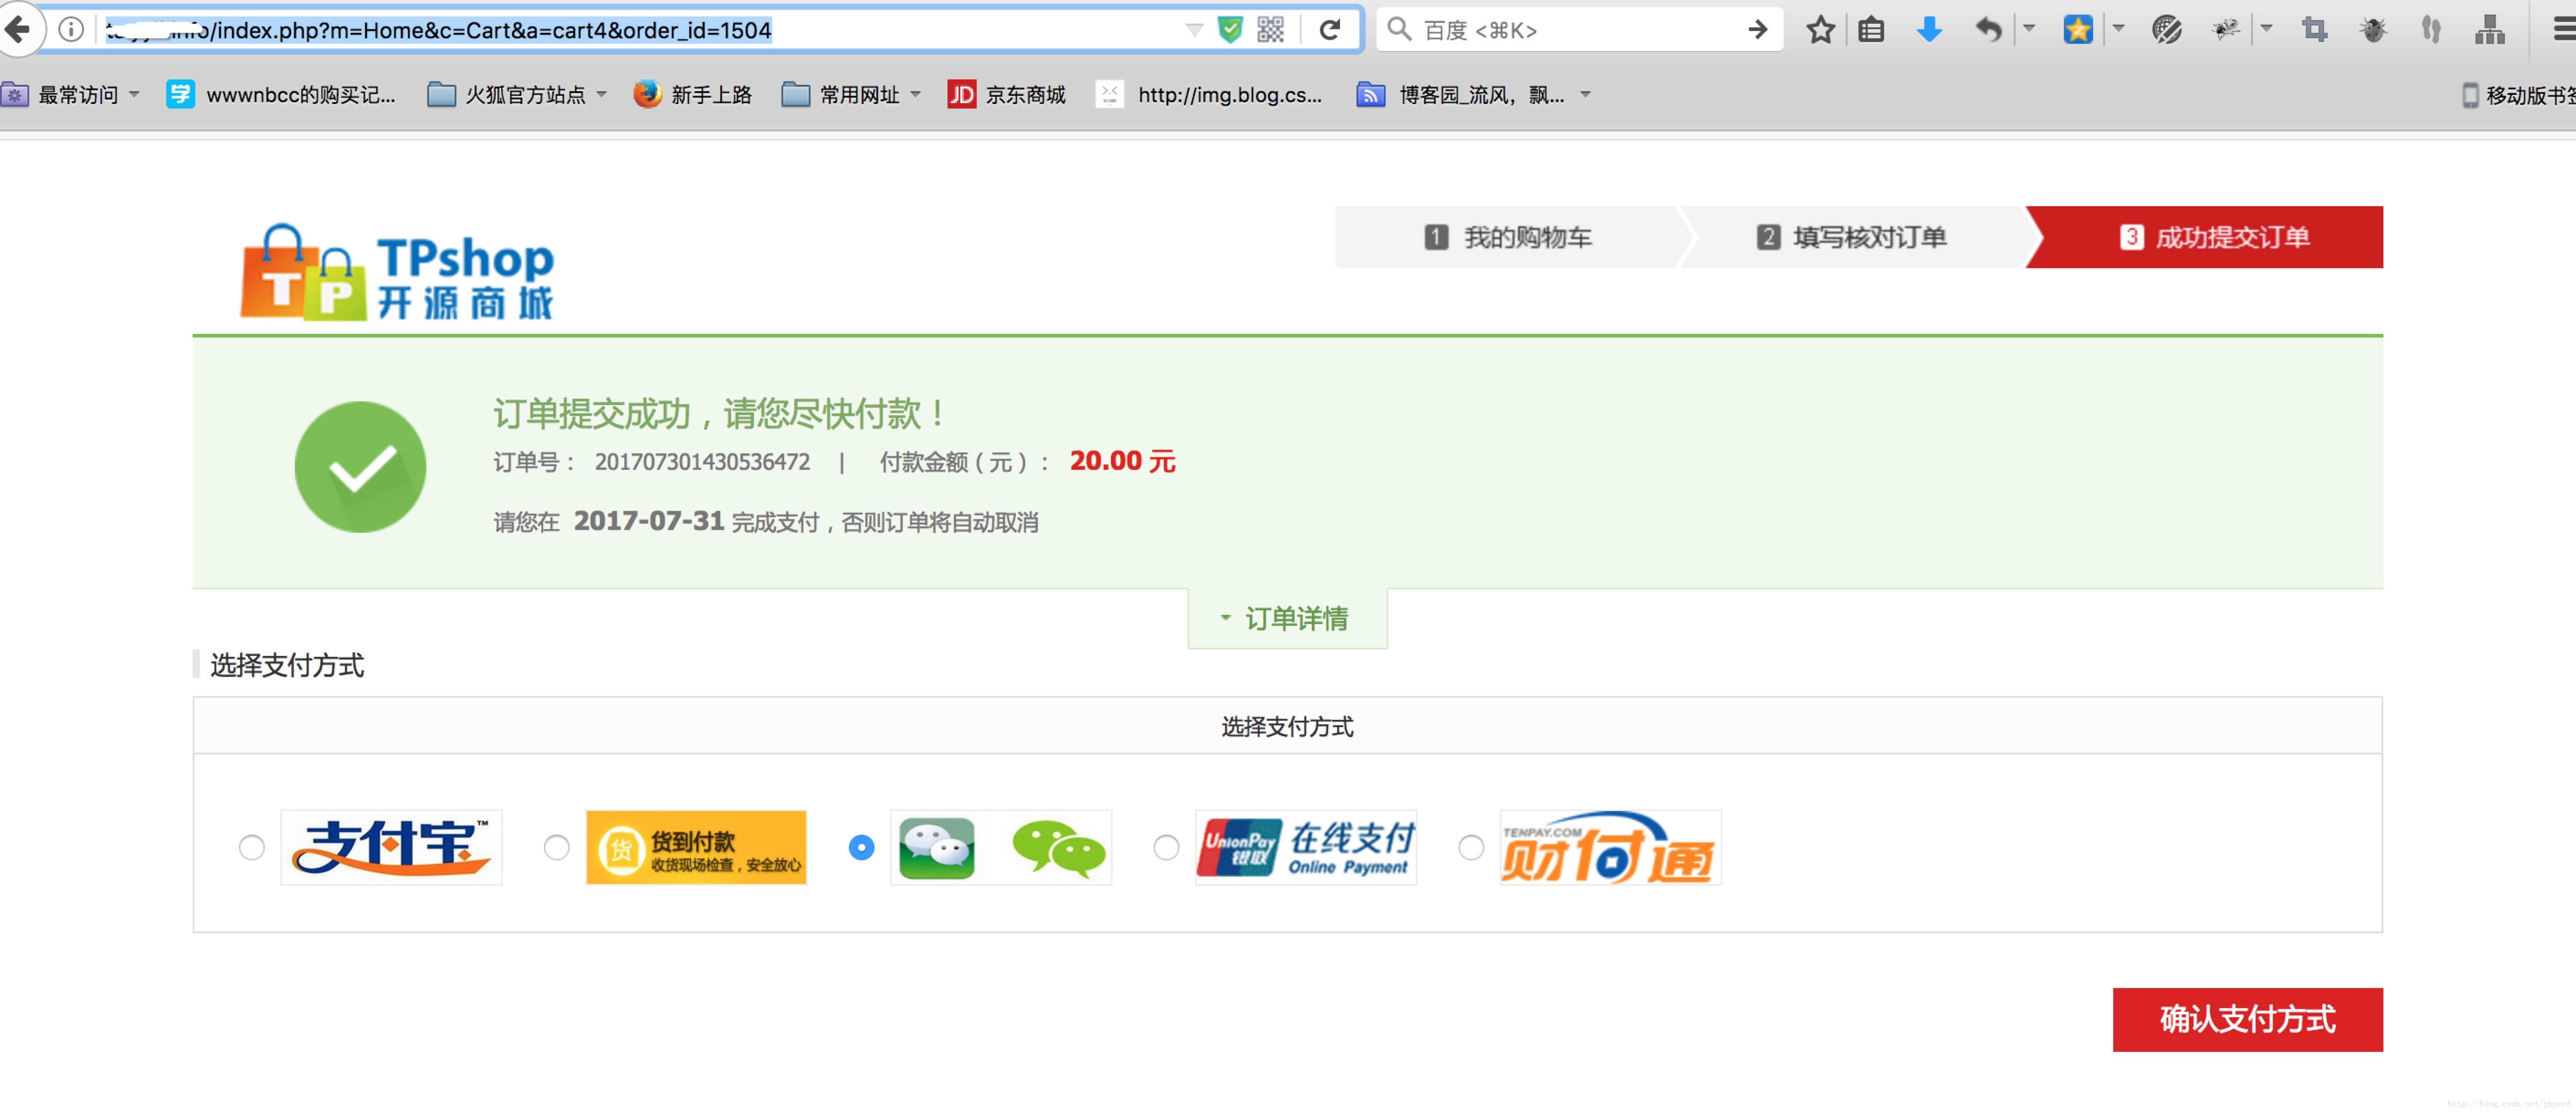2576x1113 pixels.
Task: Open the 京东商城 bookmark
Action: point(1006,95)
